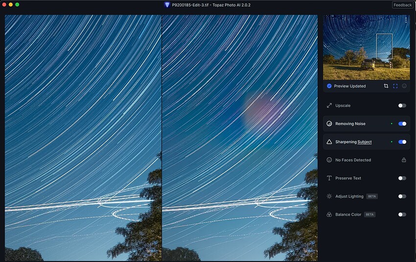Screen dimensions: 416x262
Task: Click the Preserve Text T icon
Action: tap(329, 178)
